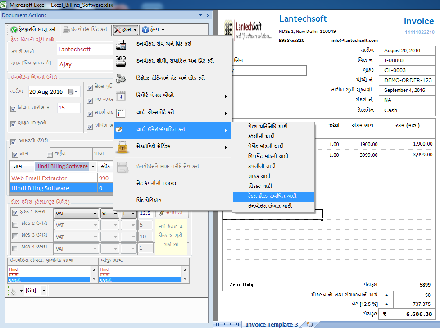Select Hindi in the second language list

point(141,269)
